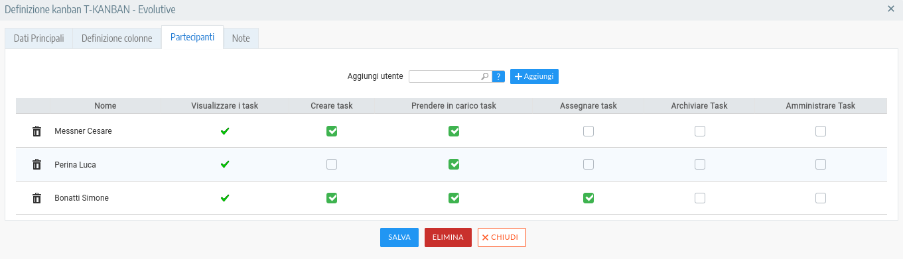903x259 pixels.
Task: Switch to Dati Principali tab
Action: pyautogui.click(x=39, y=38)
